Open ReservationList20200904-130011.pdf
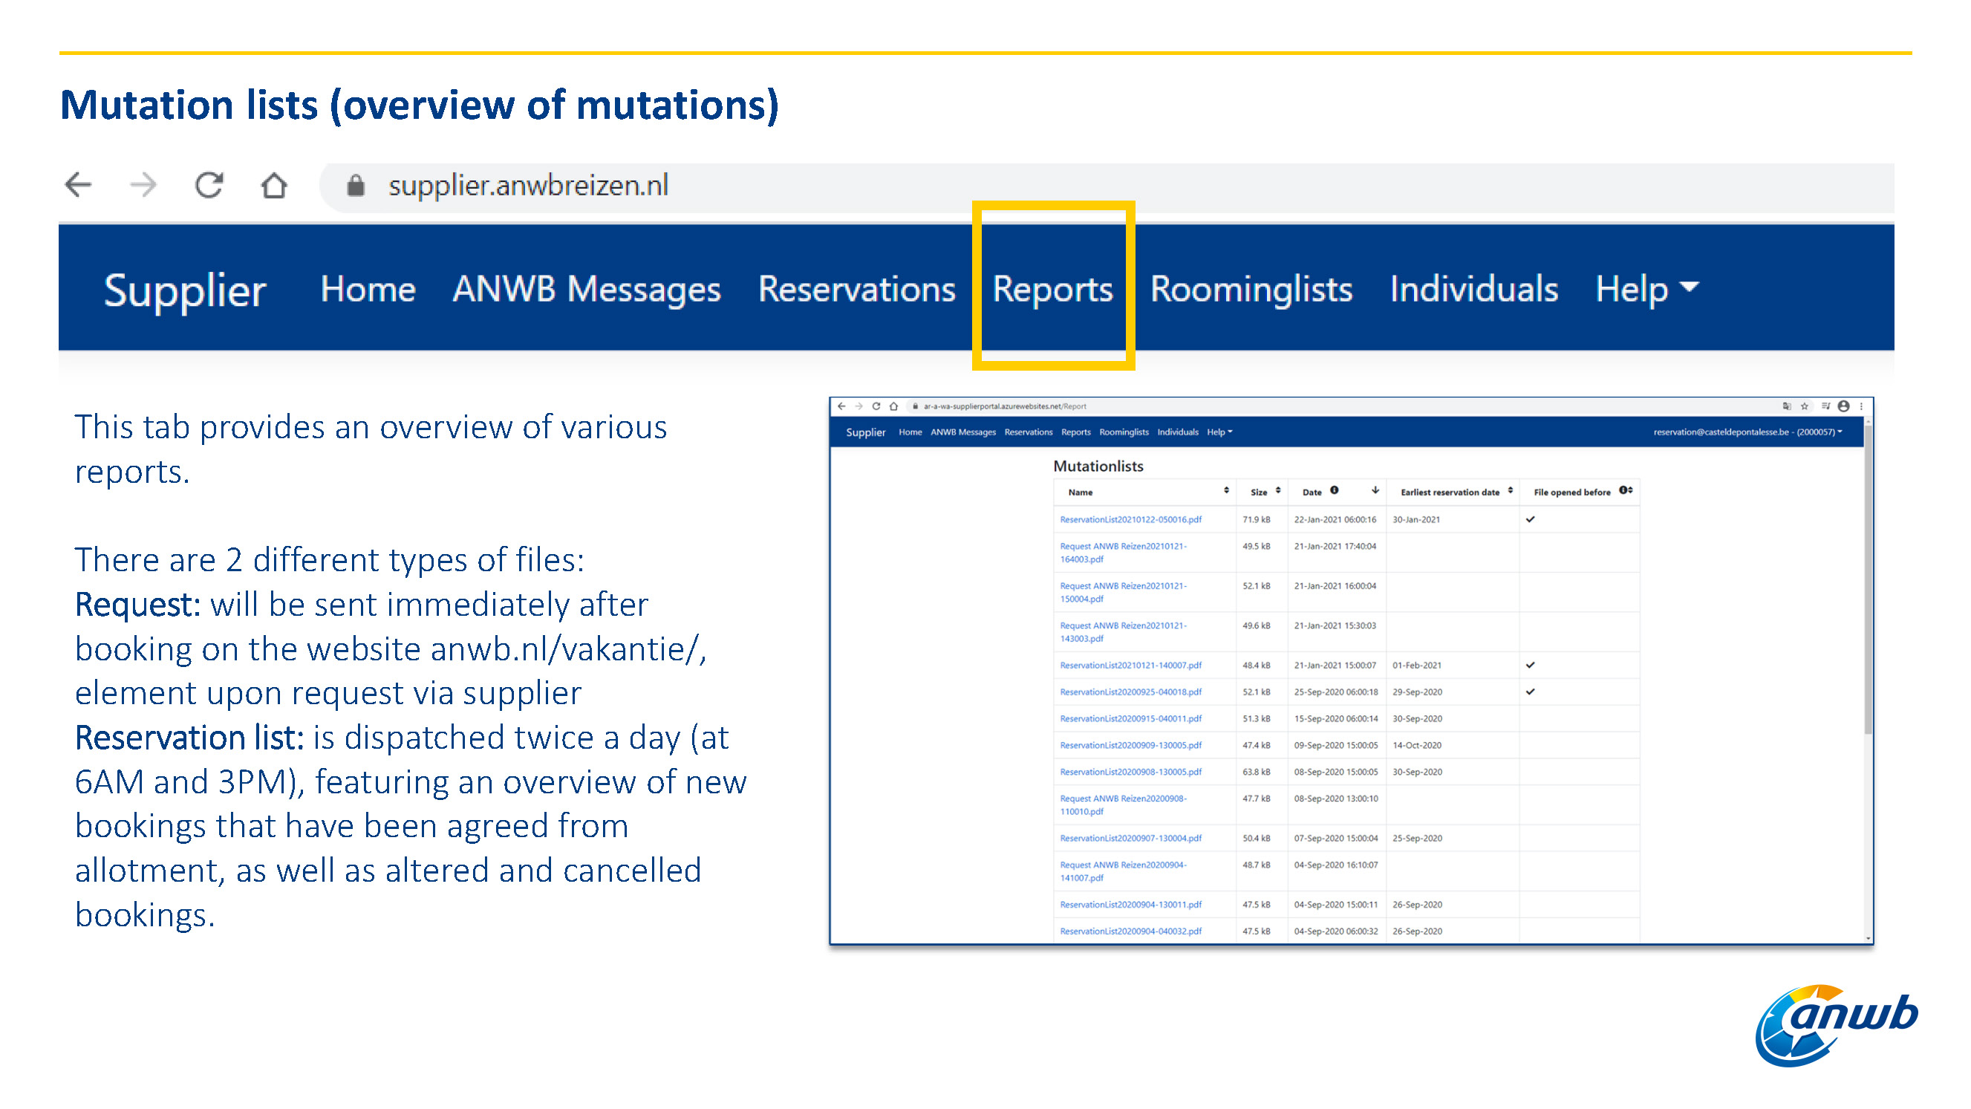The image size is (1971, 1109). (x=1130, y=905)
